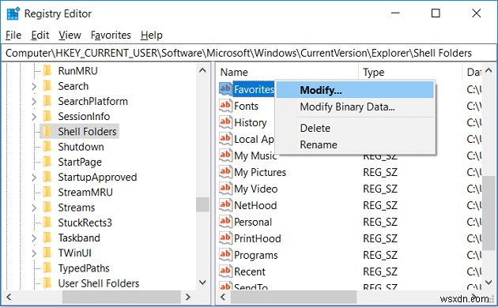Viewport: 498px width, 307px height.
Task: Click the string icon beside My Video
Action: pyautogui.click(x=225, y=189)
